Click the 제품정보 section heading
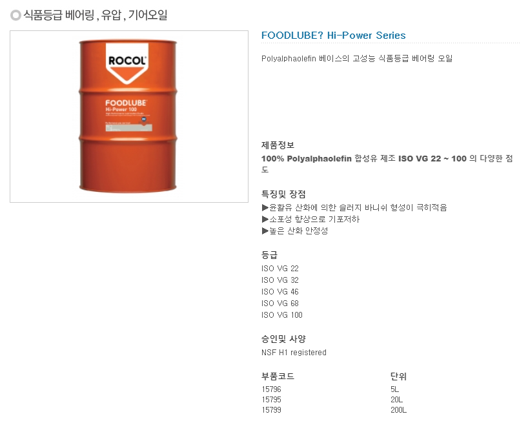Screen dimensions: 528x423 pos(278,145)
